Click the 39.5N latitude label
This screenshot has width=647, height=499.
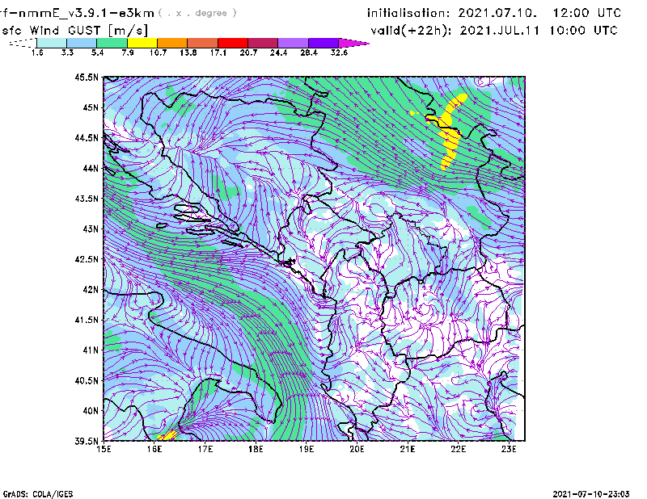(87, 442)
